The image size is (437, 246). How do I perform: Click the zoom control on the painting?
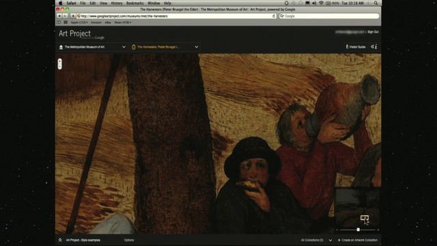coord(59,64)
